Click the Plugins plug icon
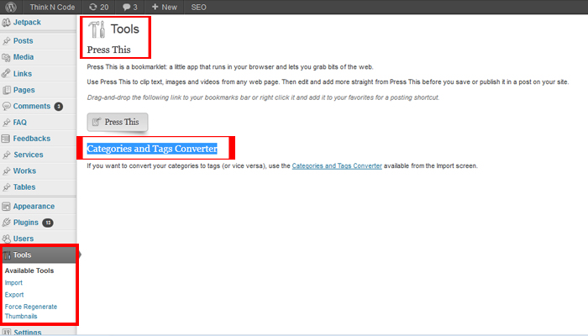Image resolution: width=588 pixels, height=336 pixels. pos(6,223)
